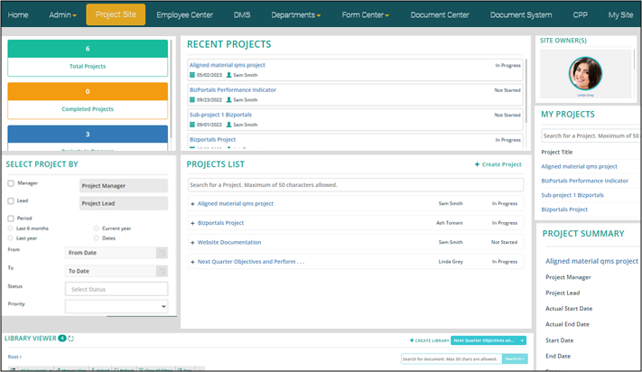Open BizPortals Performance Indicator in My Projects
This screenshot has width=642, height=372.
click(584, 181)
